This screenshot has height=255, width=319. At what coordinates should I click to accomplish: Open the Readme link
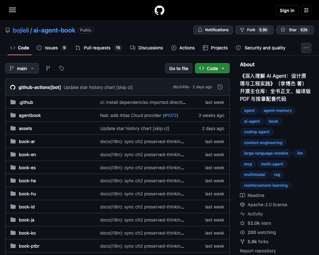[x=252, y=195]
